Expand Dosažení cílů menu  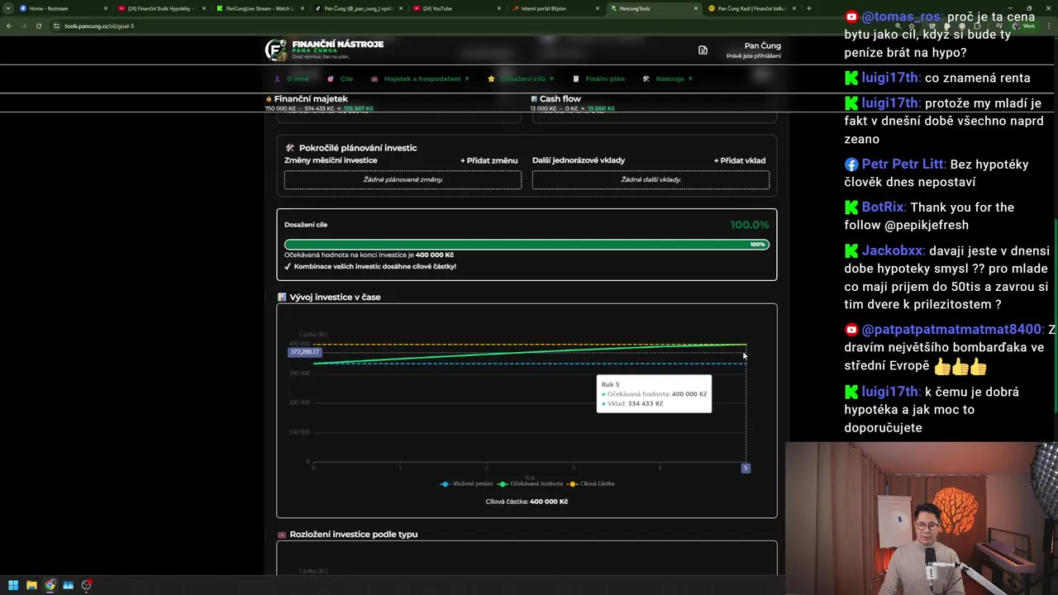[x=521, y=79]
